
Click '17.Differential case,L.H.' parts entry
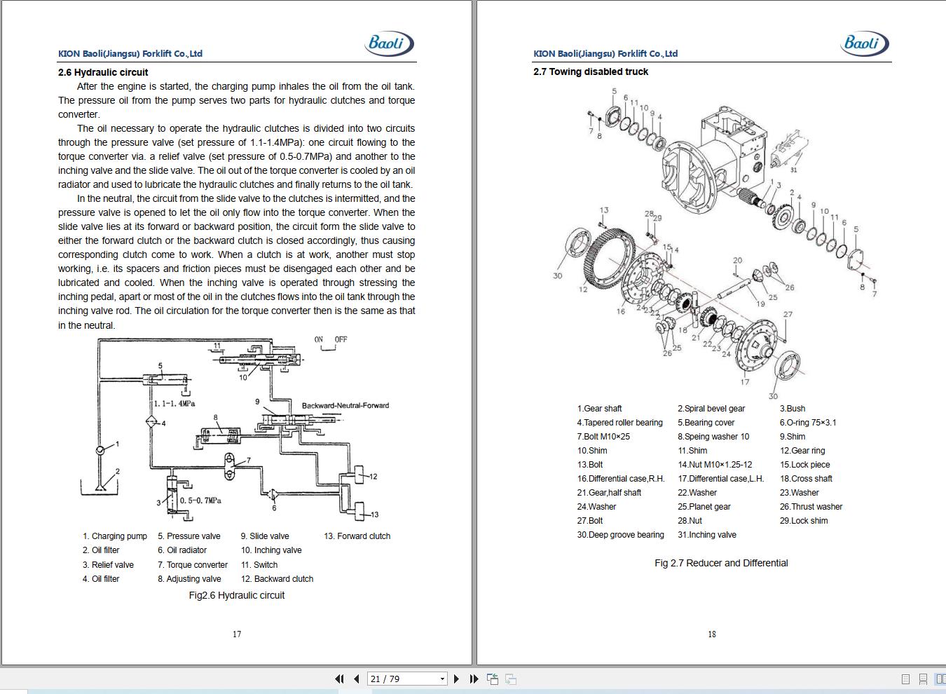coord(720,479)
